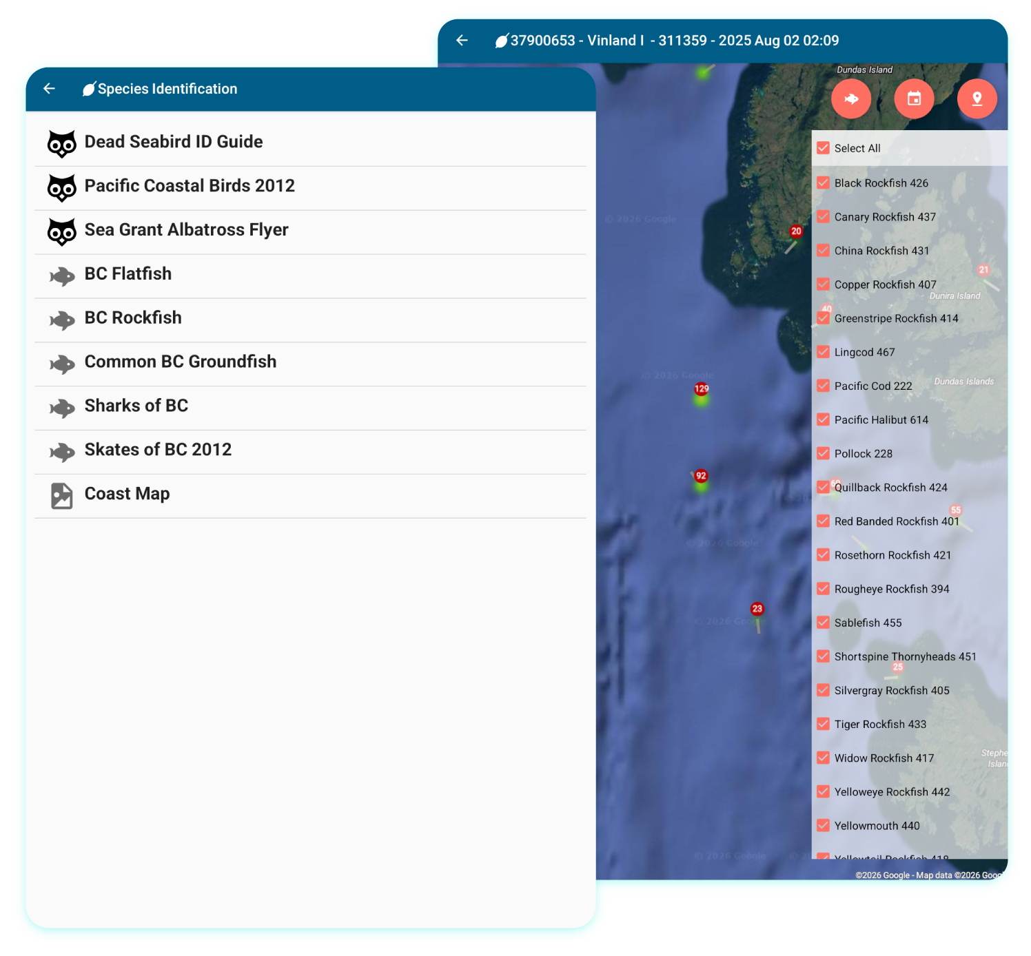Image resolution: width=1031 pixels, height=956 pixels.
Task: Select the map marker labeled 92
Action: 701,477
